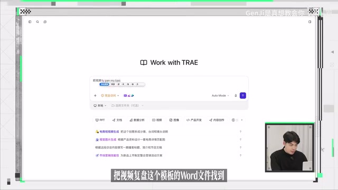This screenshot has height=190, width=338.
Task: Click the check icon beside 市场营销技能包
Action: pyautogui.click(x=97, y=155)
